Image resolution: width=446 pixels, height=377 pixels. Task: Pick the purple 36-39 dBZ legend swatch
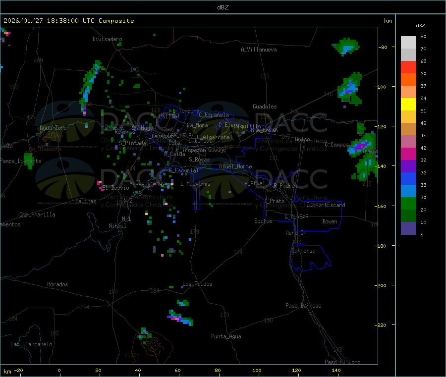pyautogui.click(x=408, y=166)
